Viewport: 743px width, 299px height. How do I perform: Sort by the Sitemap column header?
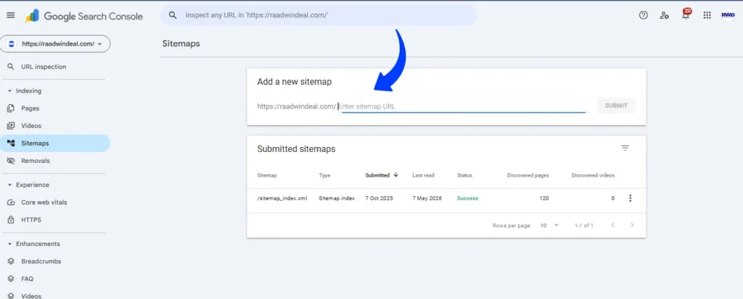pos(267,175)
